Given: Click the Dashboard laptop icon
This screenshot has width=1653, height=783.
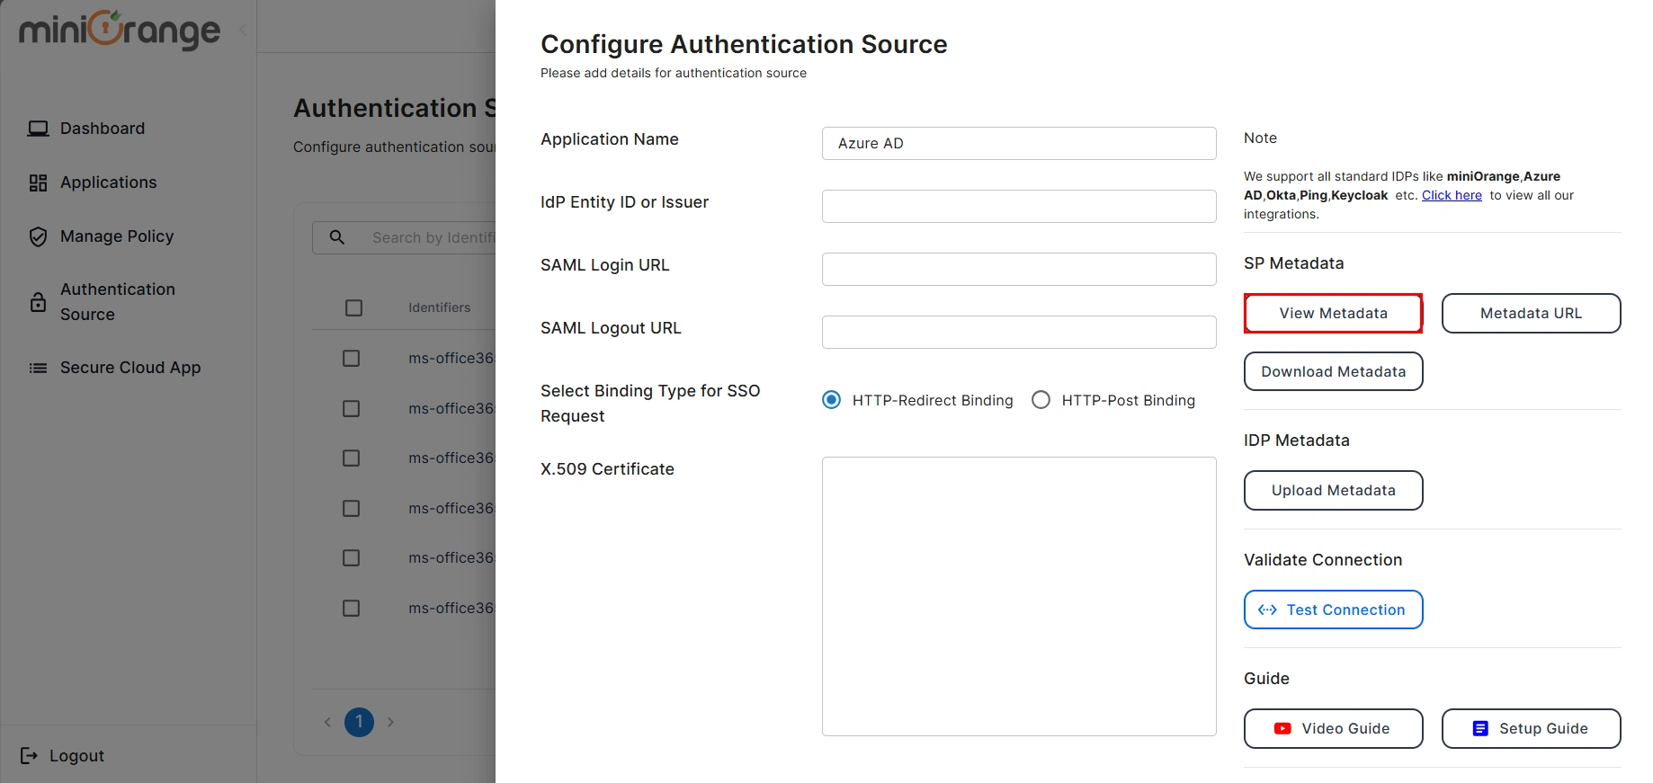Looking at the screenshot, I should [x=38, y=129].
